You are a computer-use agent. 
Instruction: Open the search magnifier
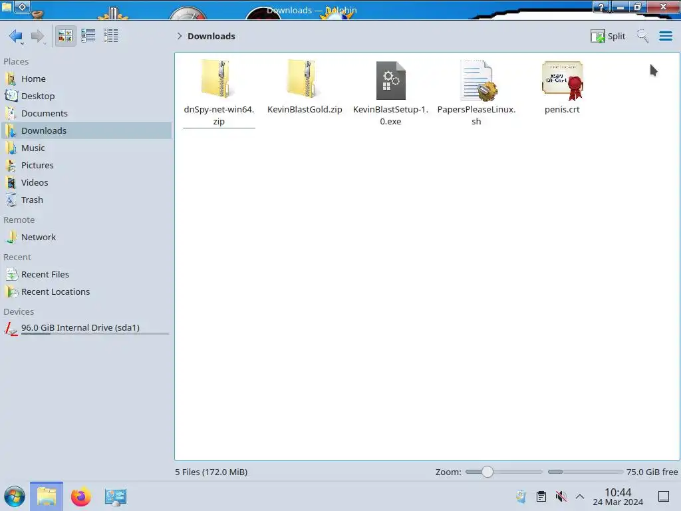[642, 36]
